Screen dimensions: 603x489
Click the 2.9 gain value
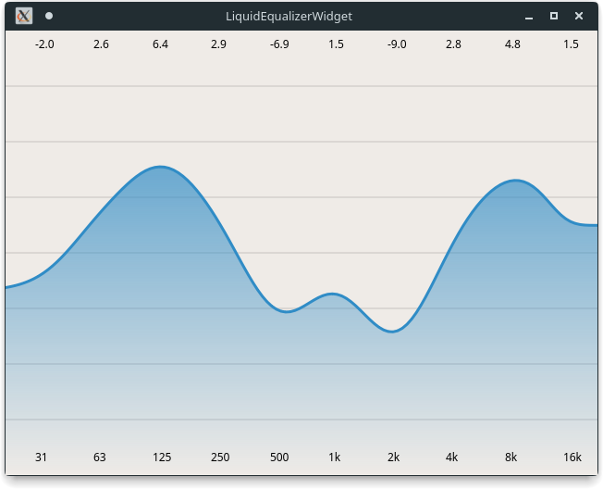tap(218, 44)
